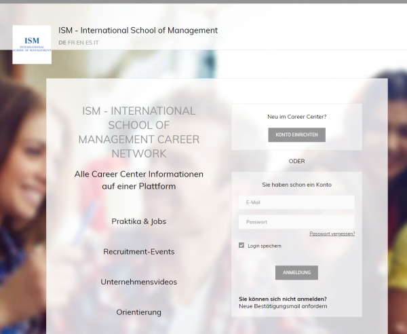Focus the Passwort input field

[296, 222]
